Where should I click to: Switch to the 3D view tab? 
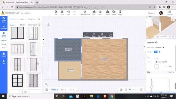coord(72,90)
